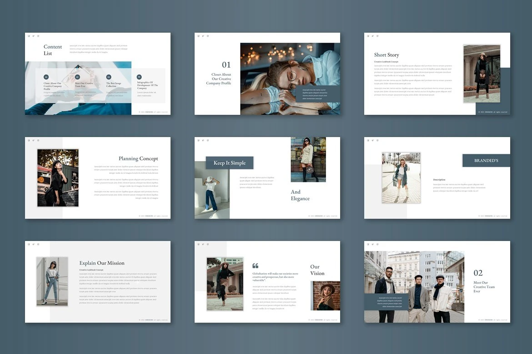Viewport: 532px width, 354px height.
Task: Click Twitter icon on Planning Concept slide
Action: (x=33, y=140)
